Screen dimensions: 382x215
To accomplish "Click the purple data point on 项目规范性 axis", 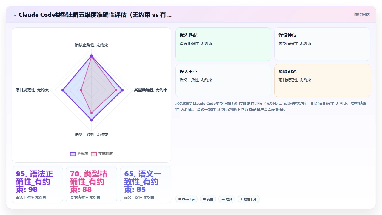I will pyautogui.click(x=63, y=90).
